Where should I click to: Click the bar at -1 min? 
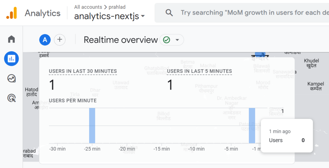click(252, 126)
